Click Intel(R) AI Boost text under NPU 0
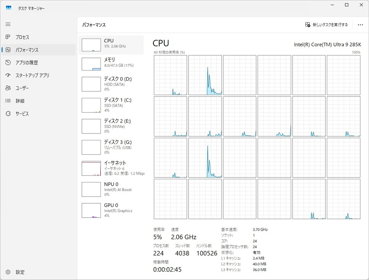 [x=118, y=190]
